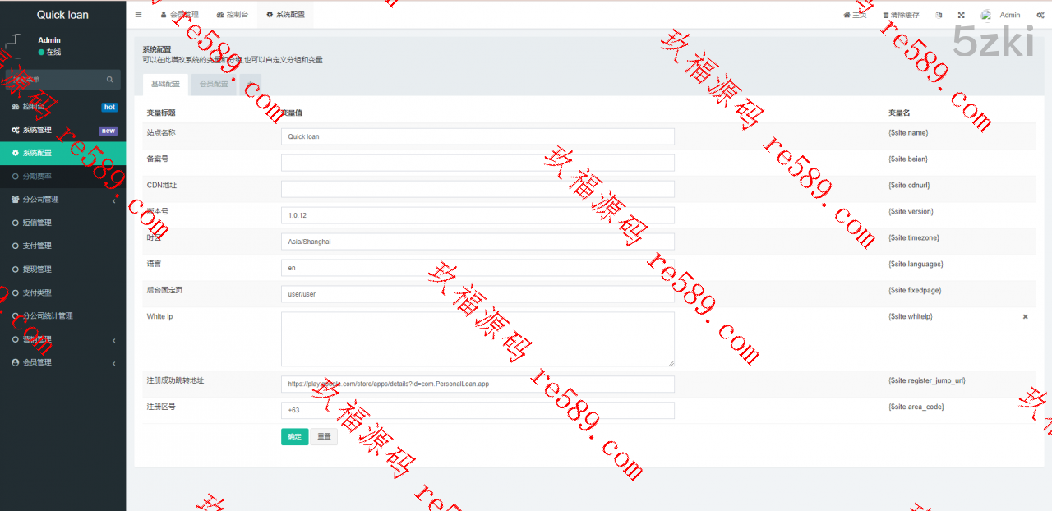
Task: Add a new config group with the plus tab
Action: (251, 84)
